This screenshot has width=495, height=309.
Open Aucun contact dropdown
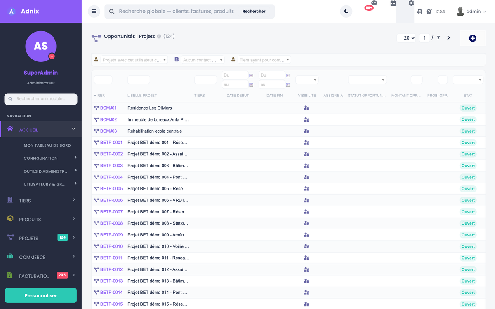(203, 60)
